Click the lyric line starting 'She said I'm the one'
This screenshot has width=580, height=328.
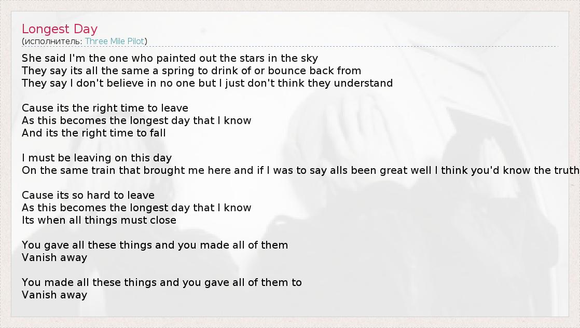(170, 58)
